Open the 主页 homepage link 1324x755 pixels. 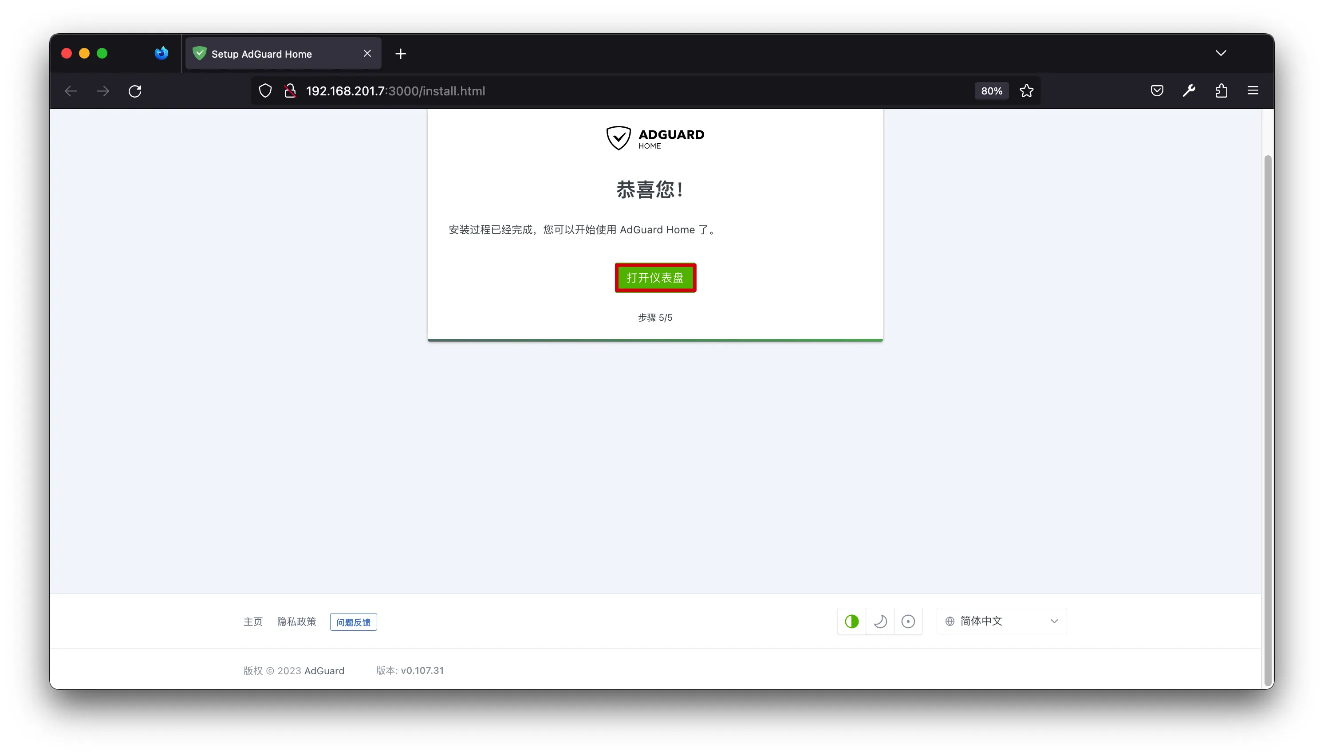tap(253, 621)
